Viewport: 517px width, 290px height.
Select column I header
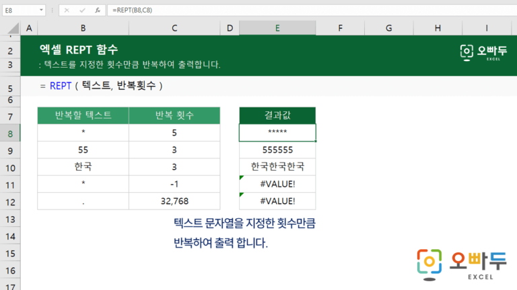487,28
